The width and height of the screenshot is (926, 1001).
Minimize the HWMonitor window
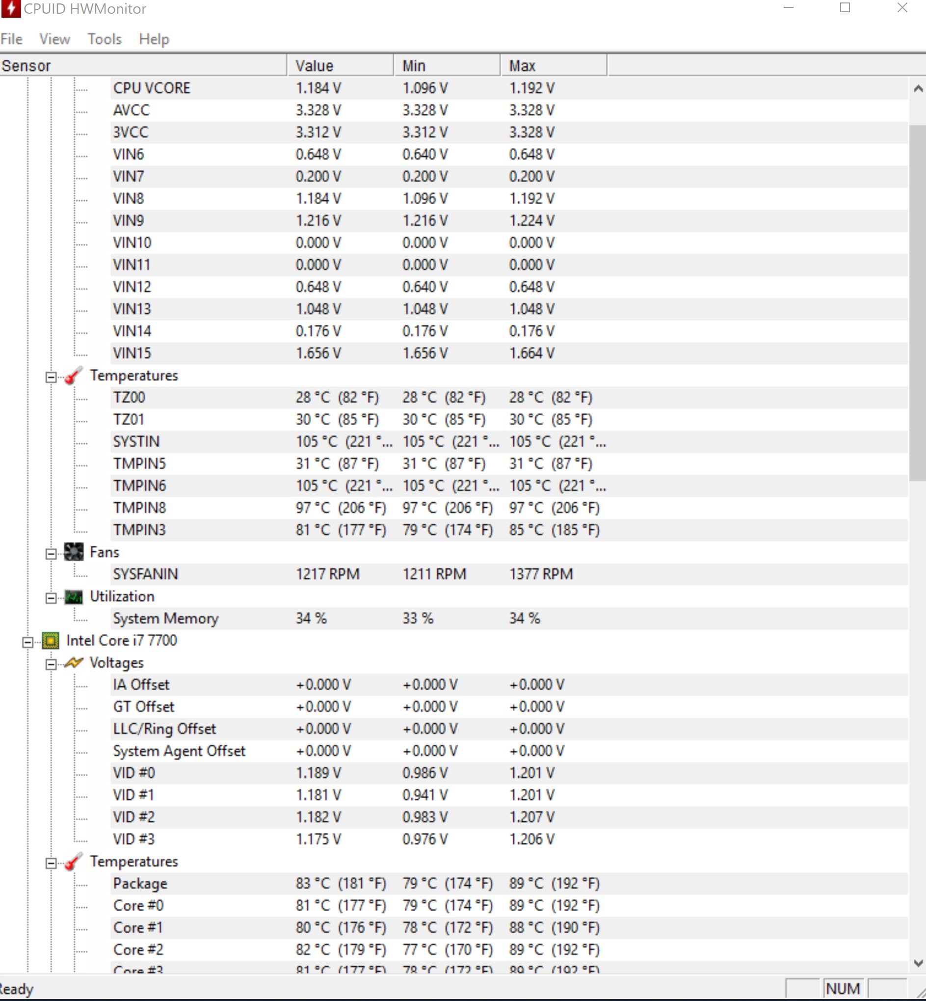pos(789,8)
